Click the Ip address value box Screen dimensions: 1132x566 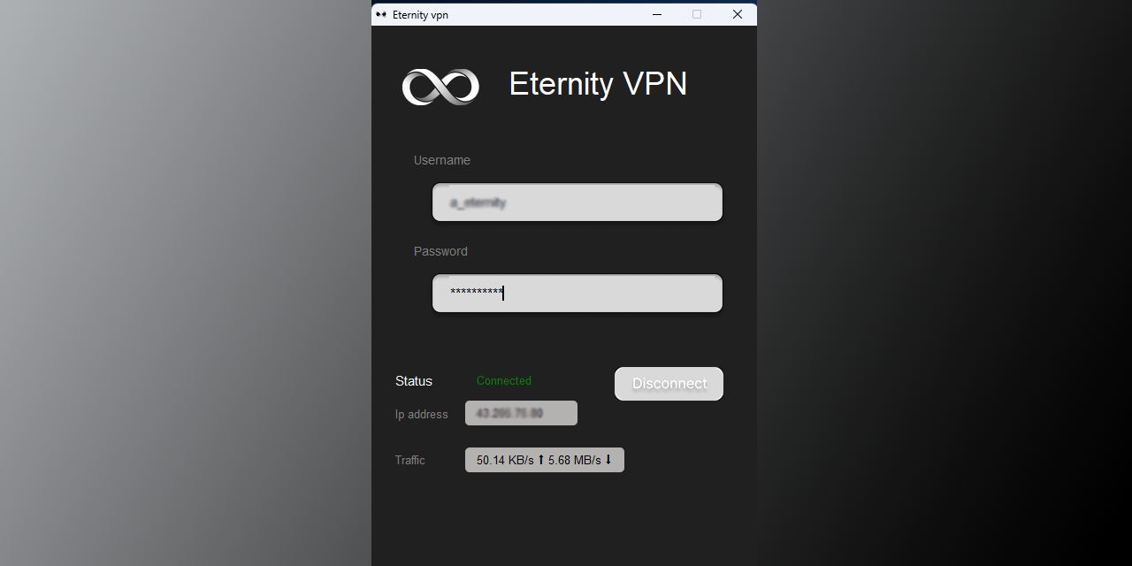click(x=521, y=413)
